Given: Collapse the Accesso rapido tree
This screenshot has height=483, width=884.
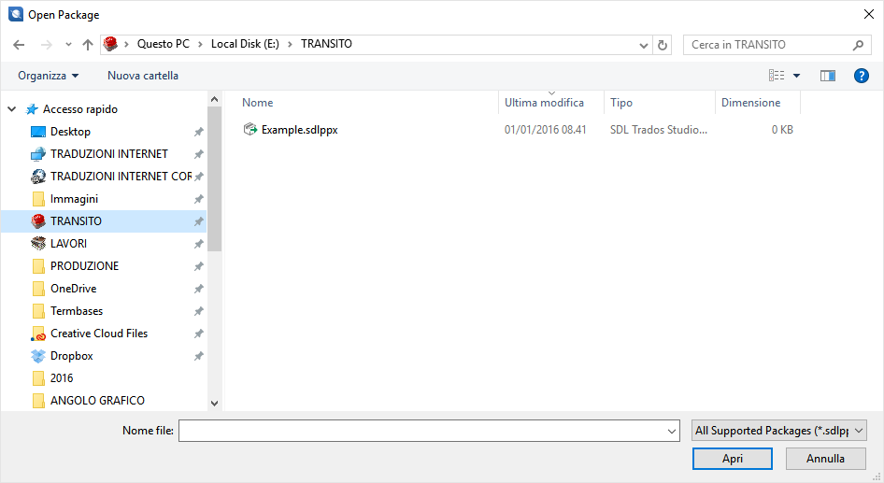Looking at the screenshot, I should pos(12,108).
